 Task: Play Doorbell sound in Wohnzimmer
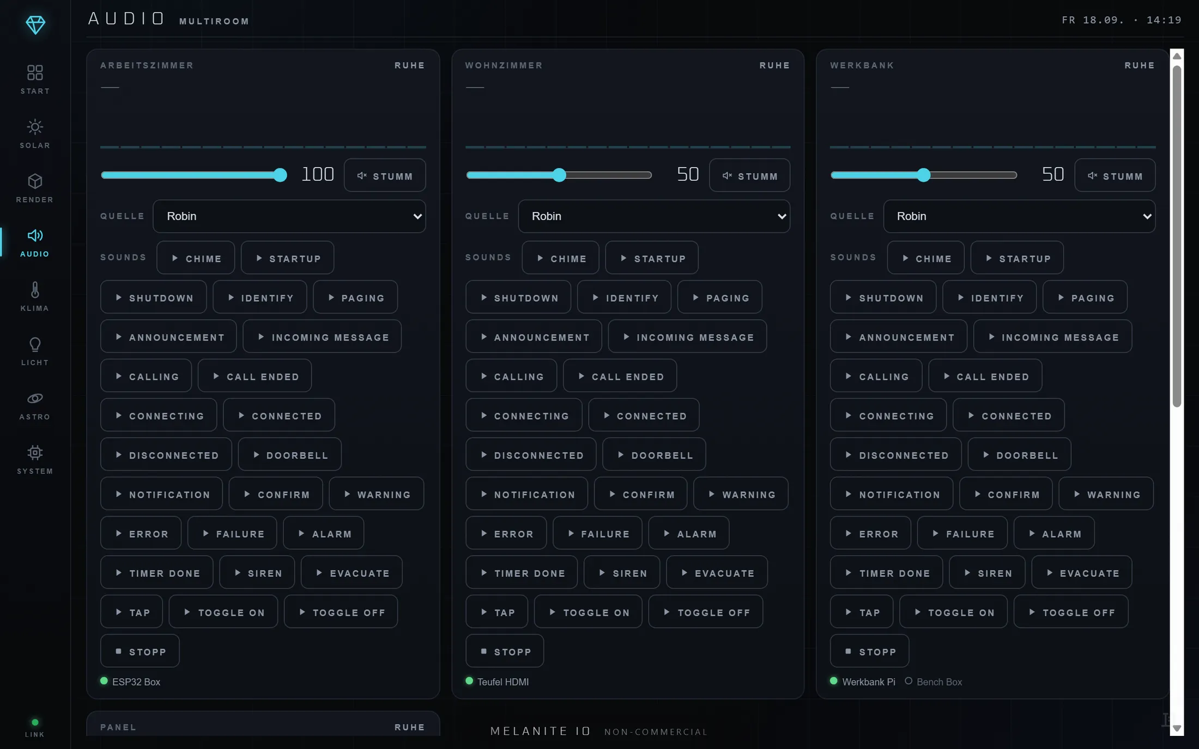pos(654,454)
